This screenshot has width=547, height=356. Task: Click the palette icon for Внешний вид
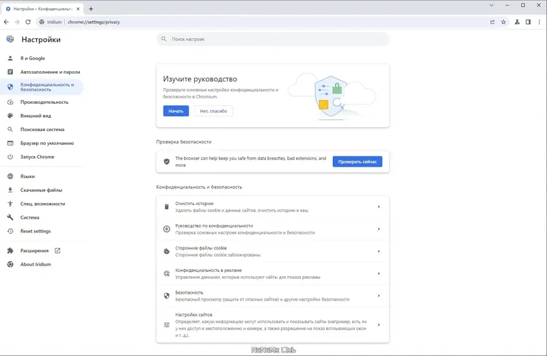point(10,115)
